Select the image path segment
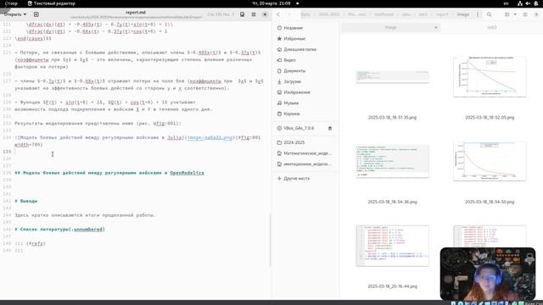 463,14
